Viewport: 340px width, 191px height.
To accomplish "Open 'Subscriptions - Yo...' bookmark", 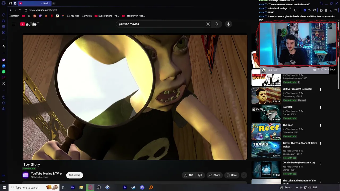I will tap(107, 16).
